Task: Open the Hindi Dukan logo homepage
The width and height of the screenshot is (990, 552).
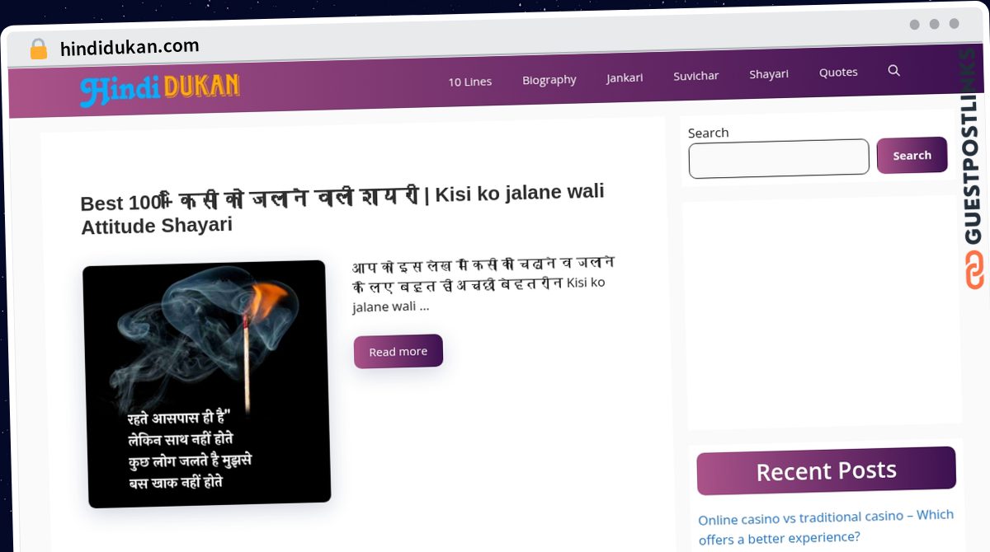Action: click(160, 89)
